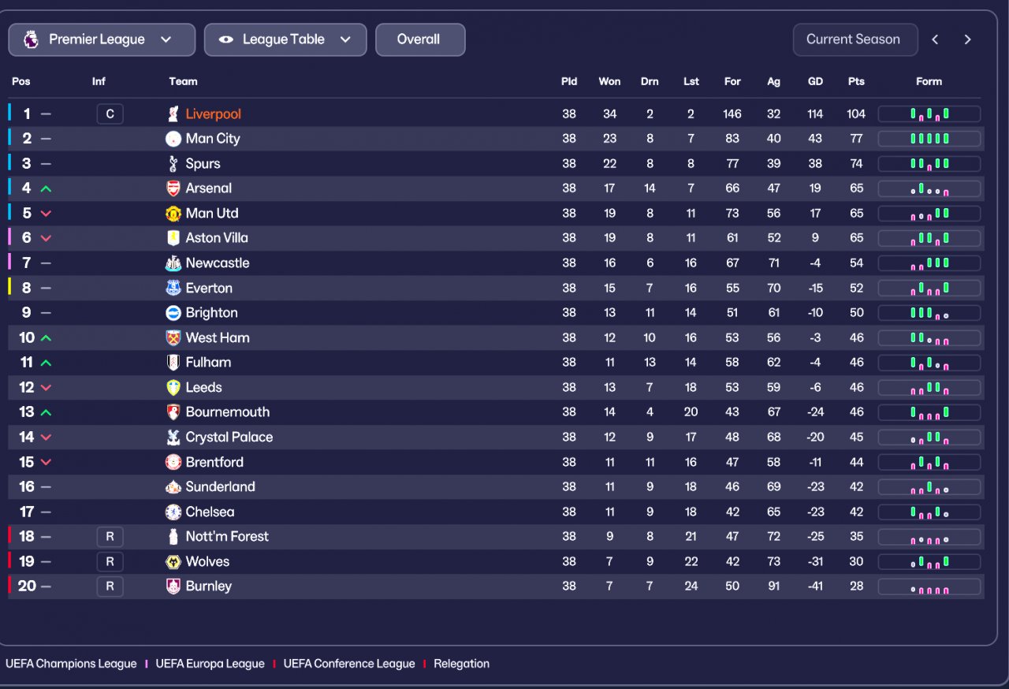Click Liverpool's form guide bar
The width and height of the screenshot is (1009, 689).
(929, 114)
